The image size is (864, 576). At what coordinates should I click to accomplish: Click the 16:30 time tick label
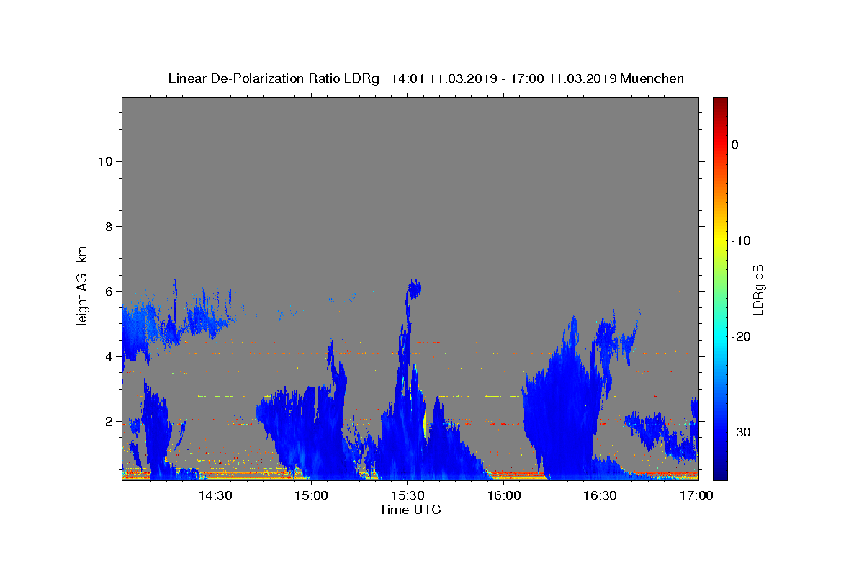(x=600, y=496)
